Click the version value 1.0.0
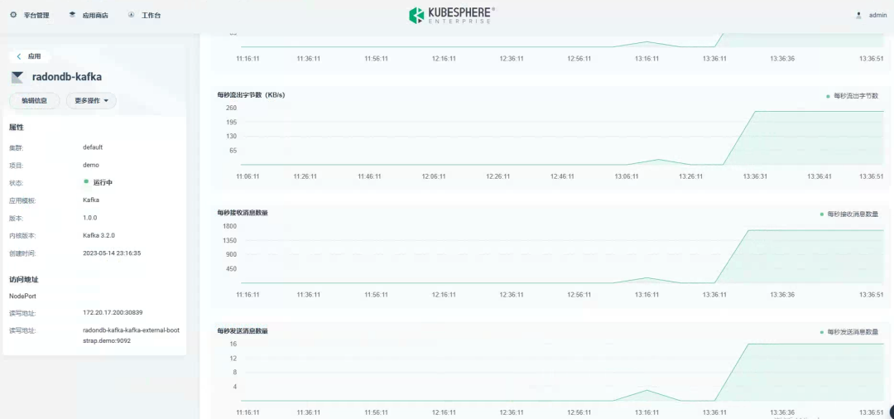 pos(90,218)
